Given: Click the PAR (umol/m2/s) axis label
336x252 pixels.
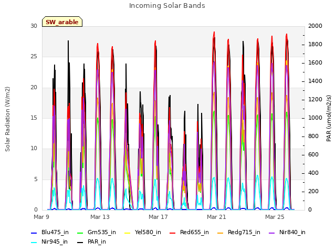Looking at the screenshot, I should coord(329,118).
